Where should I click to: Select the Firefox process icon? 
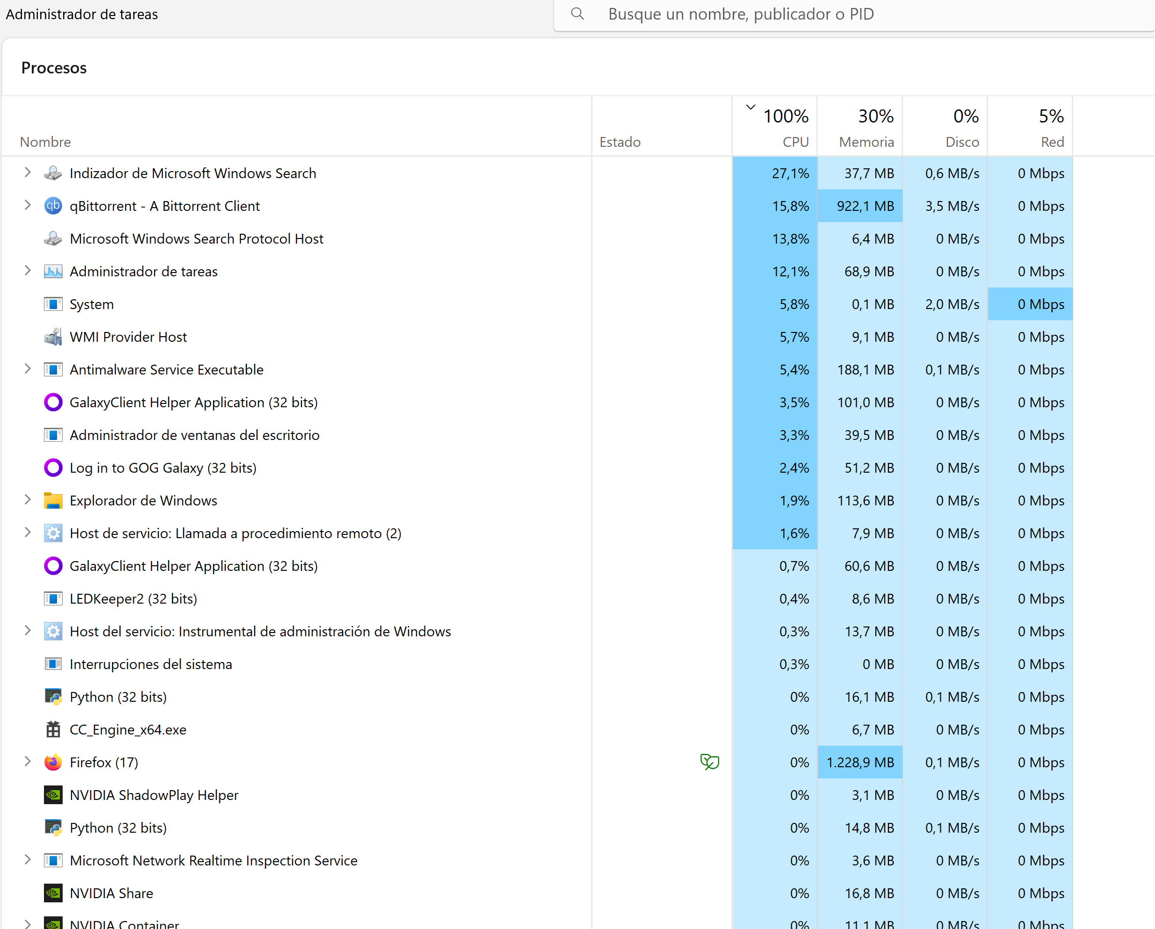click(x=53, y=762)
